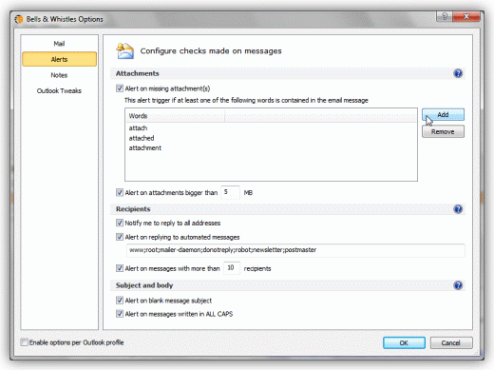Viewport: 494px width, 370px height.
Task: Toggle Alert on attachments bigger than checkbox
Action: pyautogui.click(x=120, y=192)
